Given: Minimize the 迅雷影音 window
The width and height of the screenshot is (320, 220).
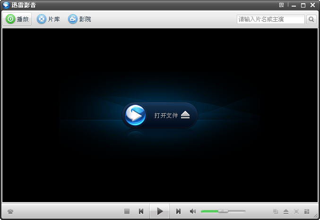Looking at the screenshot, I should [x=294, y=5].
